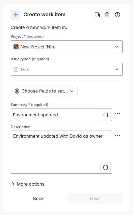Open Choose fields to set dropdown
The image size is (133, 215).
pos(44,91)
